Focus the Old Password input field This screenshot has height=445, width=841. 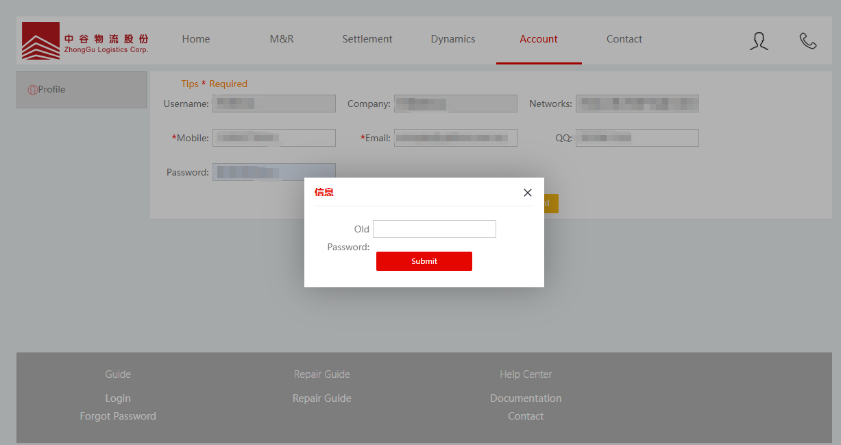tap(434, 229)
